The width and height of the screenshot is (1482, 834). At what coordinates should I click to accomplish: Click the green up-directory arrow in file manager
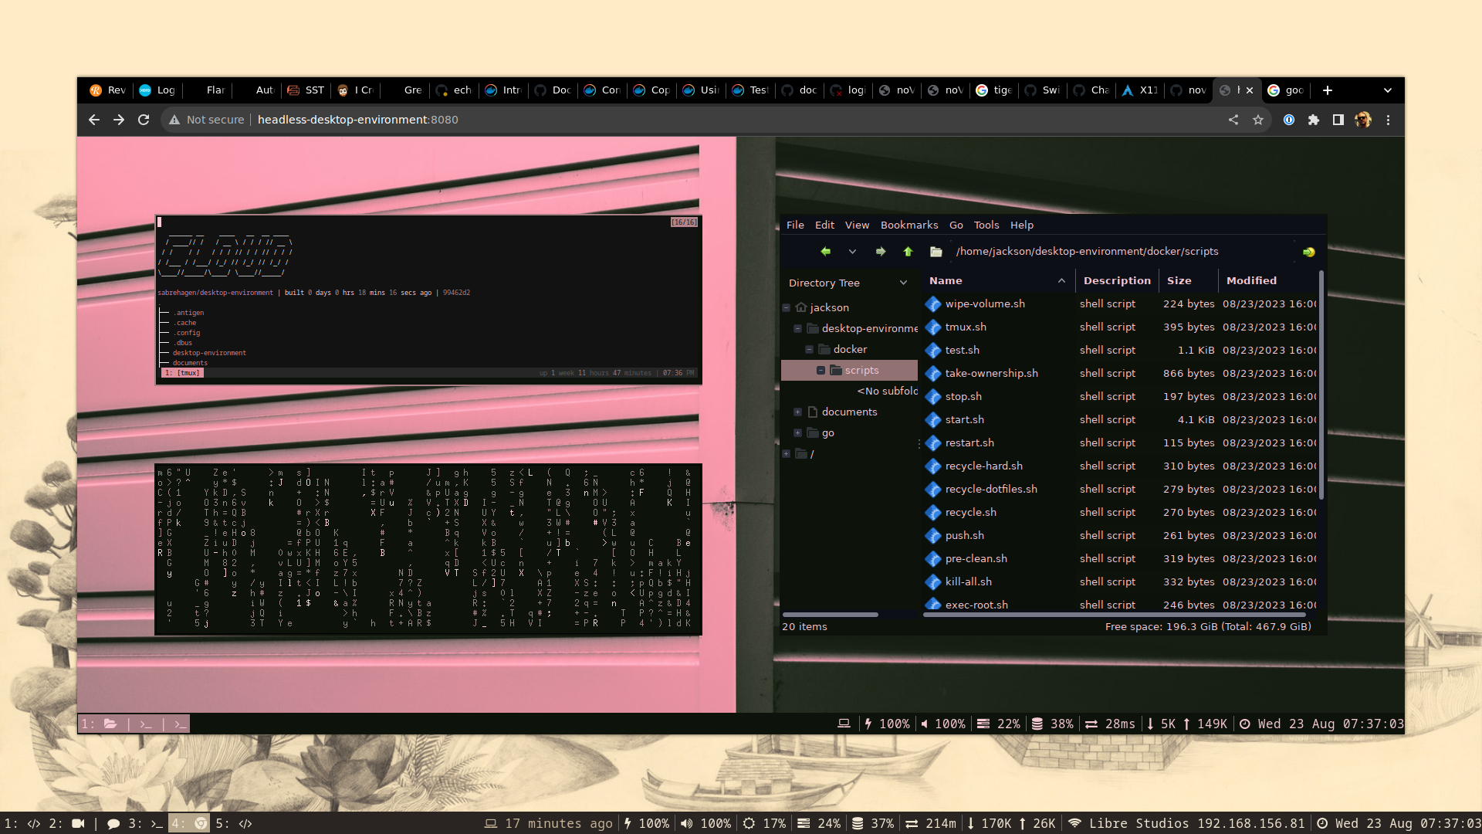coord(908,251)
